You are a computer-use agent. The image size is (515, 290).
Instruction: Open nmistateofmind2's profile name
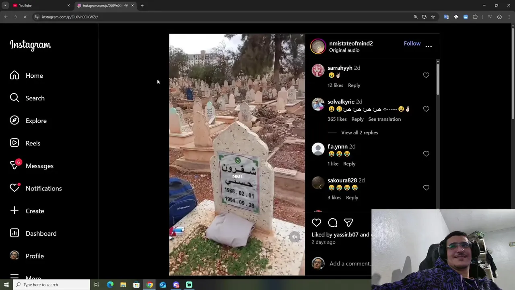click(351, 43)
